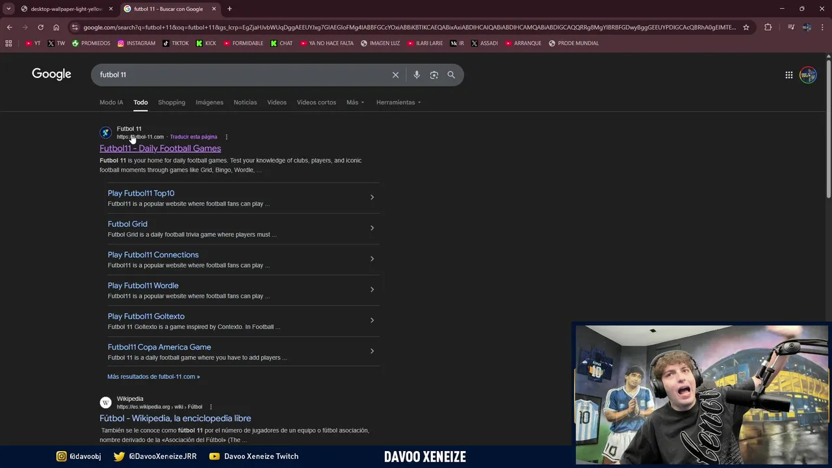Go to Google home via the logo
The image size is (832, 468).
[x=51, y=74]
